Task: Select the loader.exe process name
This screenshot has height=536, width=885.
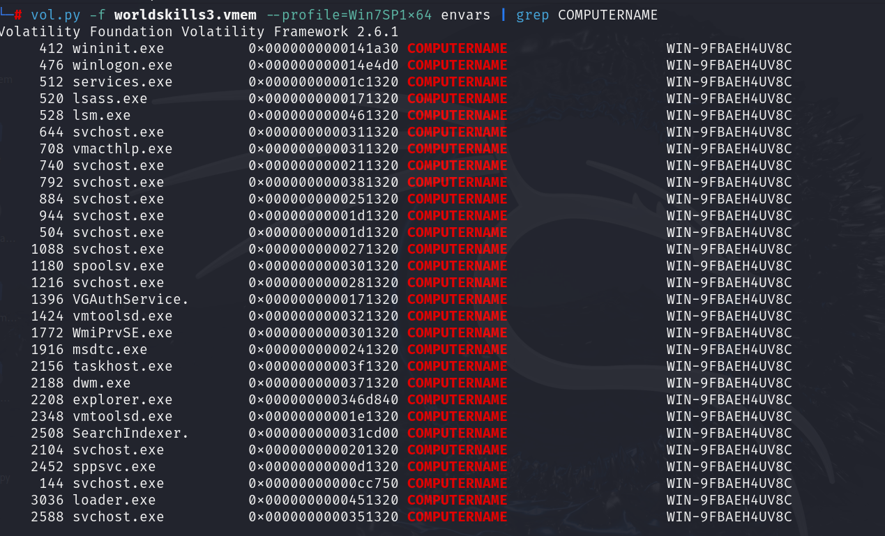Action: tap(114, 500)
